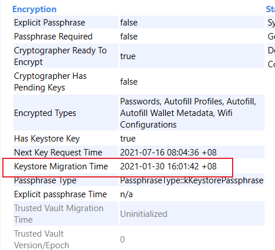The image size is (275, 250).
Task: Click the Encrypted Types list value
Action: pyautogui.click(x=188, y=113)
